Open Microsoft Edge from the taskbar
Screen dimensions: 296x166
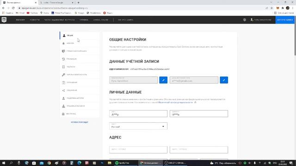79,163
